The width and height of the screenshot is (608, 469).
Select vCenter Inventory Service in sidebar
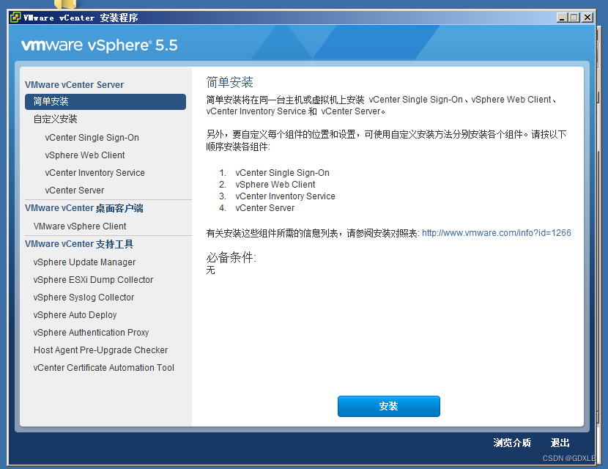94,173
